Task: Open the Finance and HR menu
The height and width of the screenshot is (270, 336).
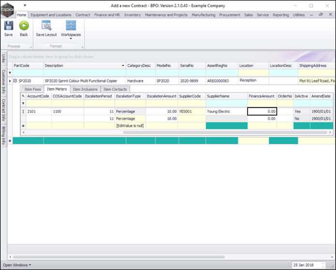Action: coord(107,15)
